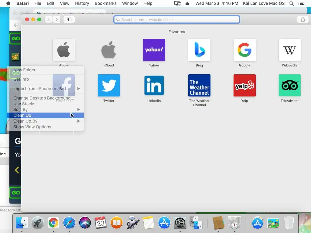Open the Safari app menu
The width and height of the screenshot is (311, 233).
(22, 3)
